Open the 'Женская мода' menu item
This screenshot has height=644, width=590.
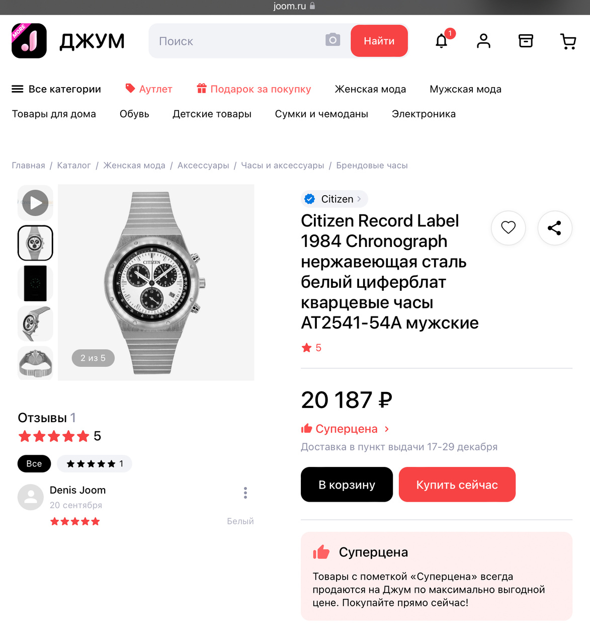point(370,89)
